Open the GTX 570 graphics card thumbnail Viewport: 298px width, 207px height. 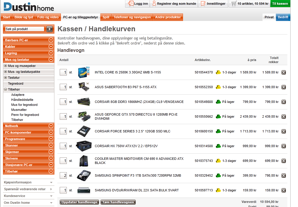[x=84, y=116]
